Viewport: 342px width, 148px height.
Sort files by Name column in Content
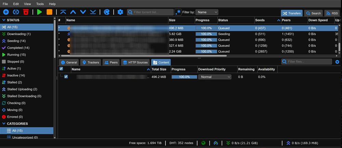(x=111, y=69)
